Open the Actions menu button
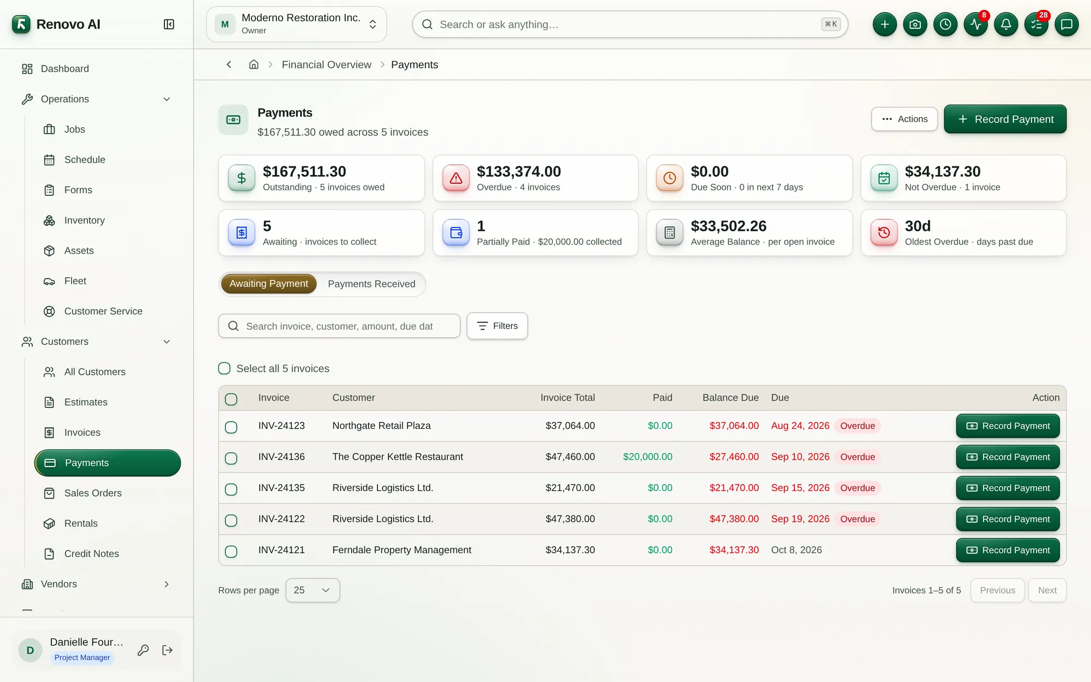Image resolution: width=1091 pixels, height=682 pixels. point(904,119)
